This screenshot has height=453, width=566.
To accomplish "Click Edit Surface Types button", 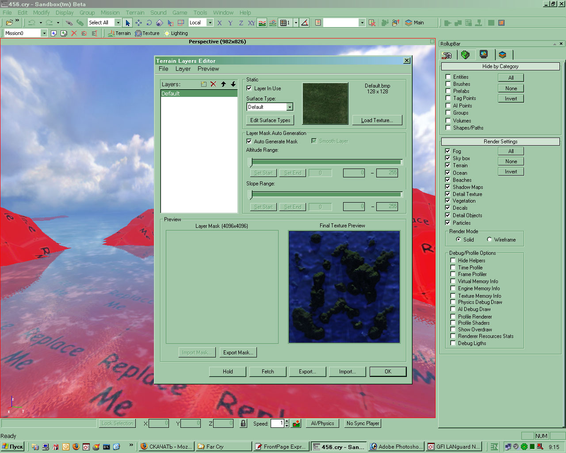I will coord(270,120).
